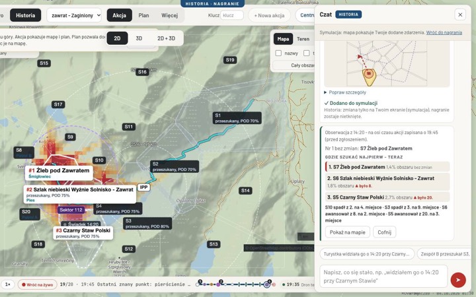Click the first hollow marker on the timeline
Viewport: 476px width, 297px height.
point(198,284)
